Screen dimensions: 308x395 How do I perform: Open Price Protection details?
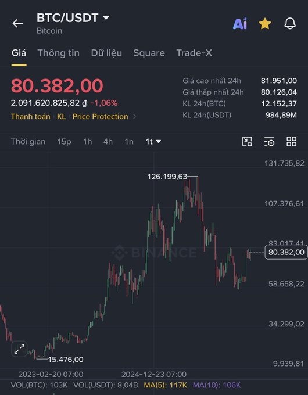tap(101, 116)
